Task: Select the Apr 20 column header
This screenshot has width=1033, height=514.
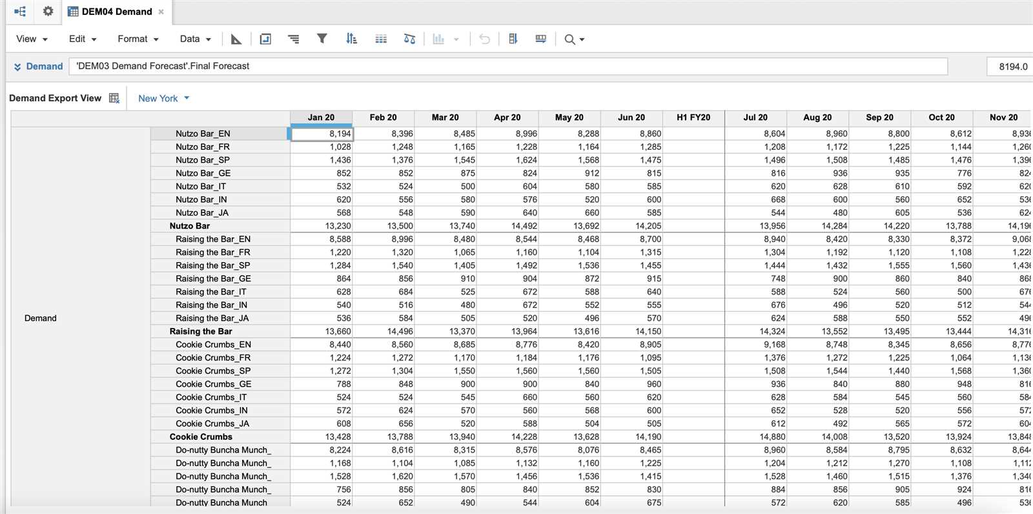Action: [507, 118]
